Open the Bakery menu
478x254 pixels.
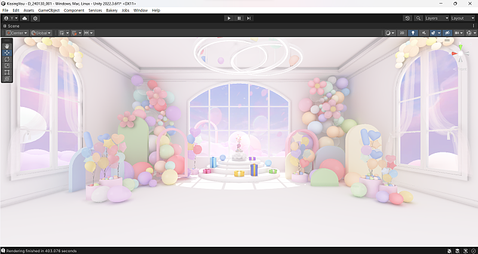pyautogui.click(x=112, y=11)
